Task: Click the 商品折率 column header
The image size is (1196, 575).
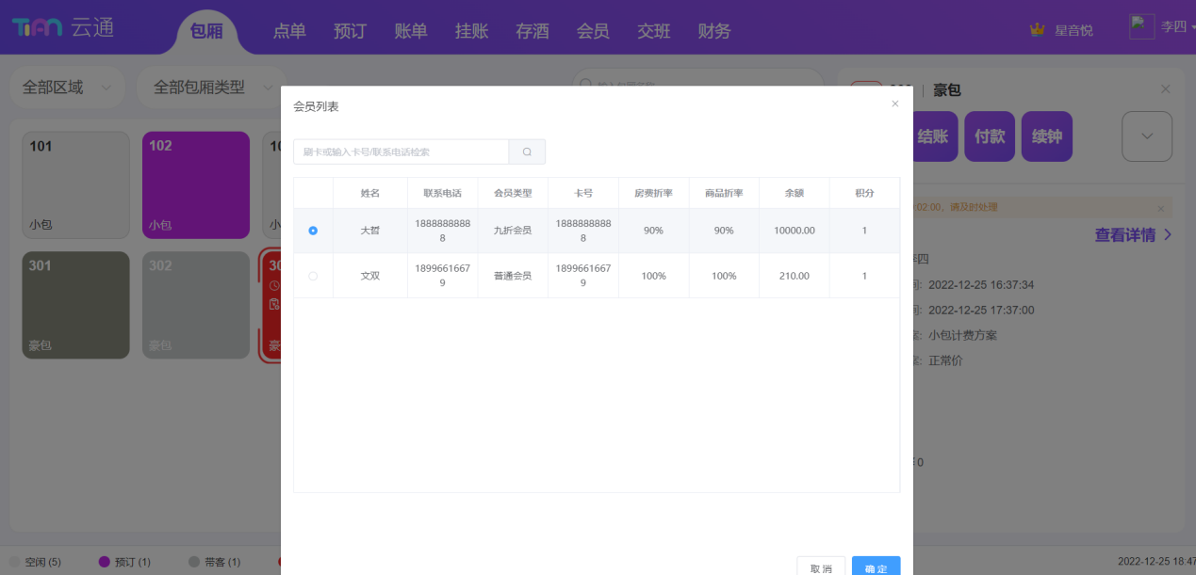Action: point(724,193)
